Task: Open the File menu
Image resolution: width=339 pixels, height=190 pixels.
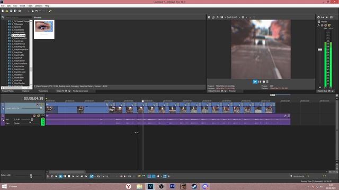Action: point(3,6)
